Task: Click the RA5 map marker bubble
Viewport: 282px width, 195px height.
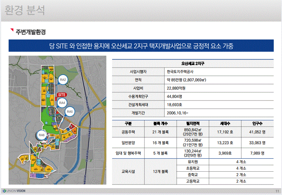Action: click(x=70, y=112)
